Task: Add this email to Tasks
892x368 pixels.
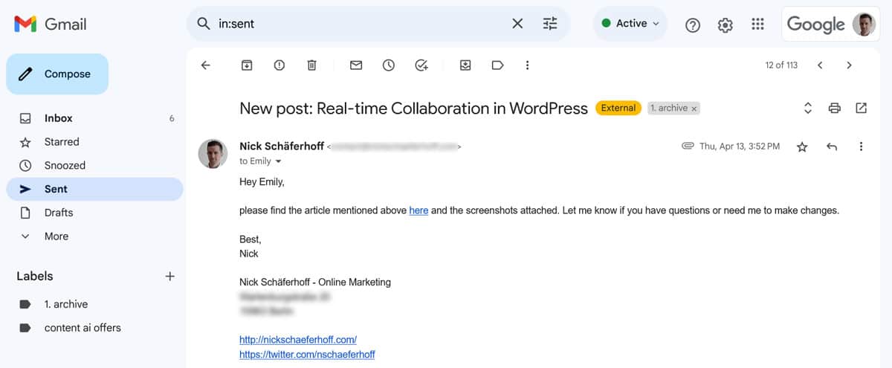Action: pos(421,65)
